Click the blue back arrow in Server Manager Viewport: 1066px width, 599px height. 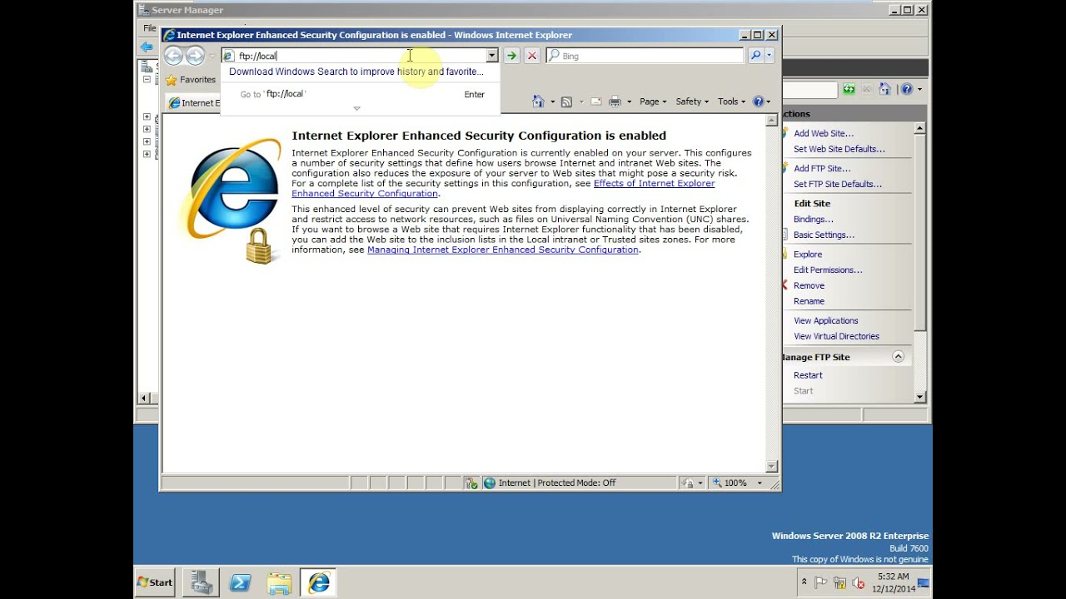coord(147,47)
